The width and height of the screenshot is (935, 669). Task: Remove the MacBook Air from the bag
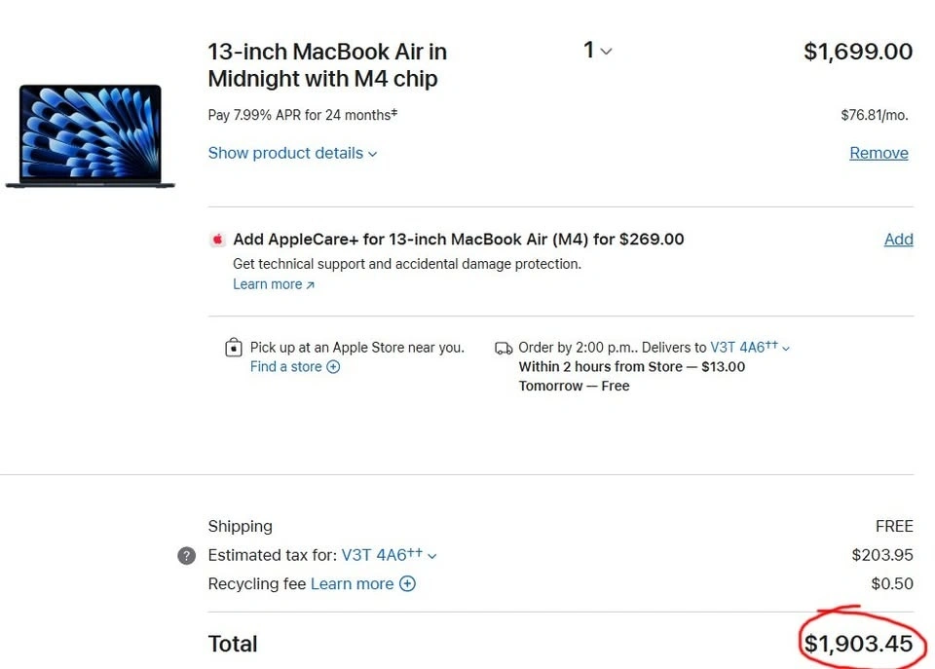point(879,153)
